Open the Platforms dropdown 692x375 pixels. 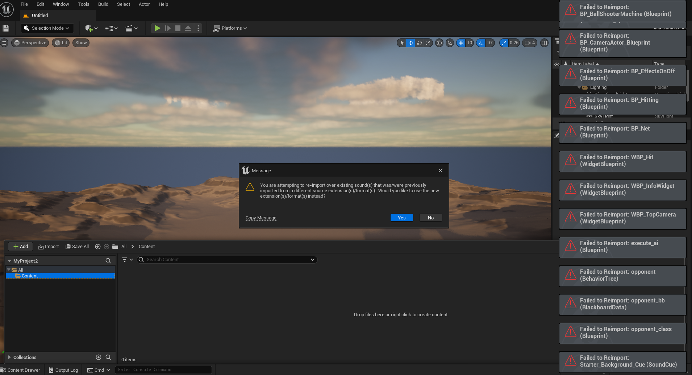coord(230,28)
